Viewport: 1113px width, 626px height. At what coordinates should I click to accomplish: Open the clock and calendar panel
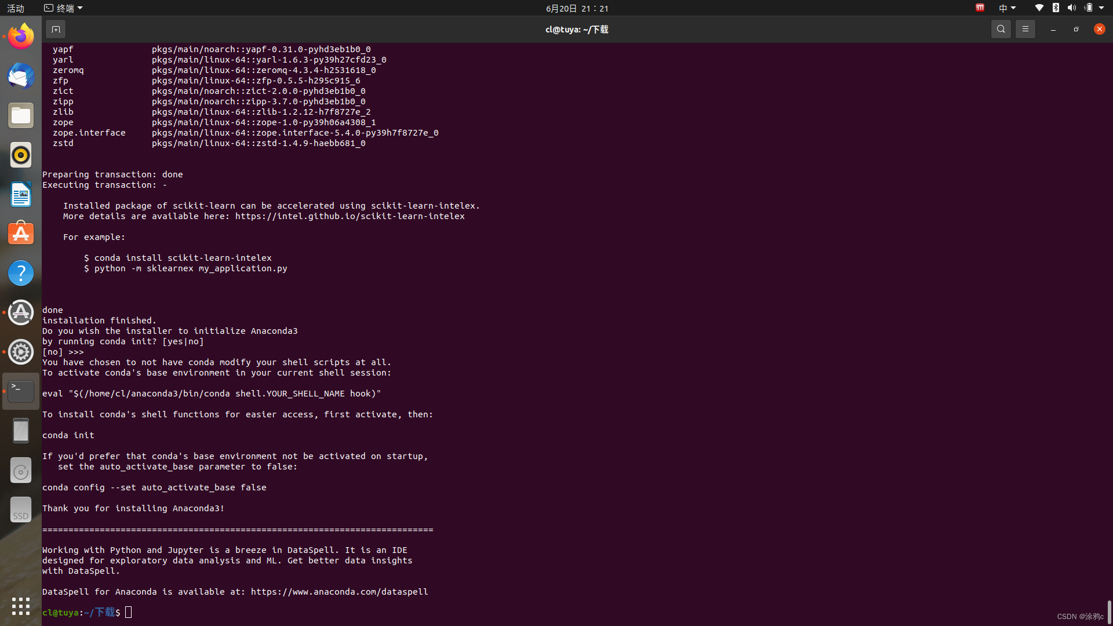tap(577, 8)
